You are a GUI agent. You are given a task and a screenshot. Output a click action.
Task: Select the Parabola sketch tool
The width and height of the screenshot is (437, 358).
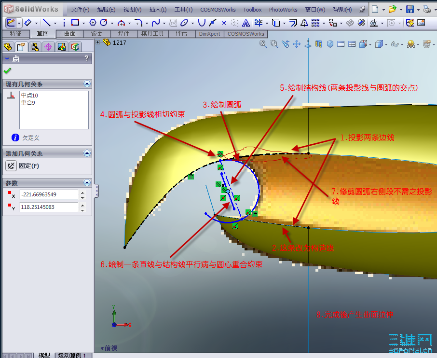tap(202, 23)
